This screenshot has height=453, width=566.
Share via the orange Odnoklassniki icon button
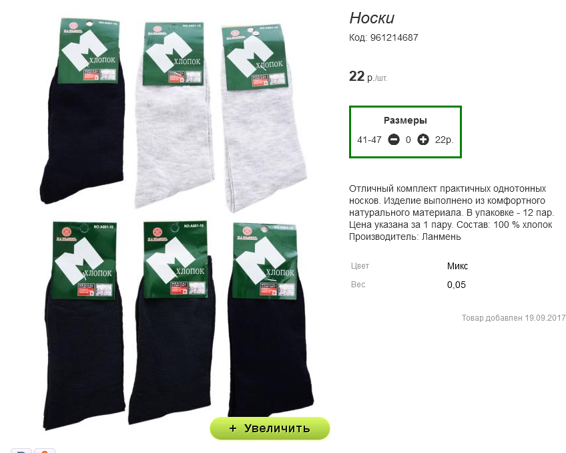click(x=45, y=450)
